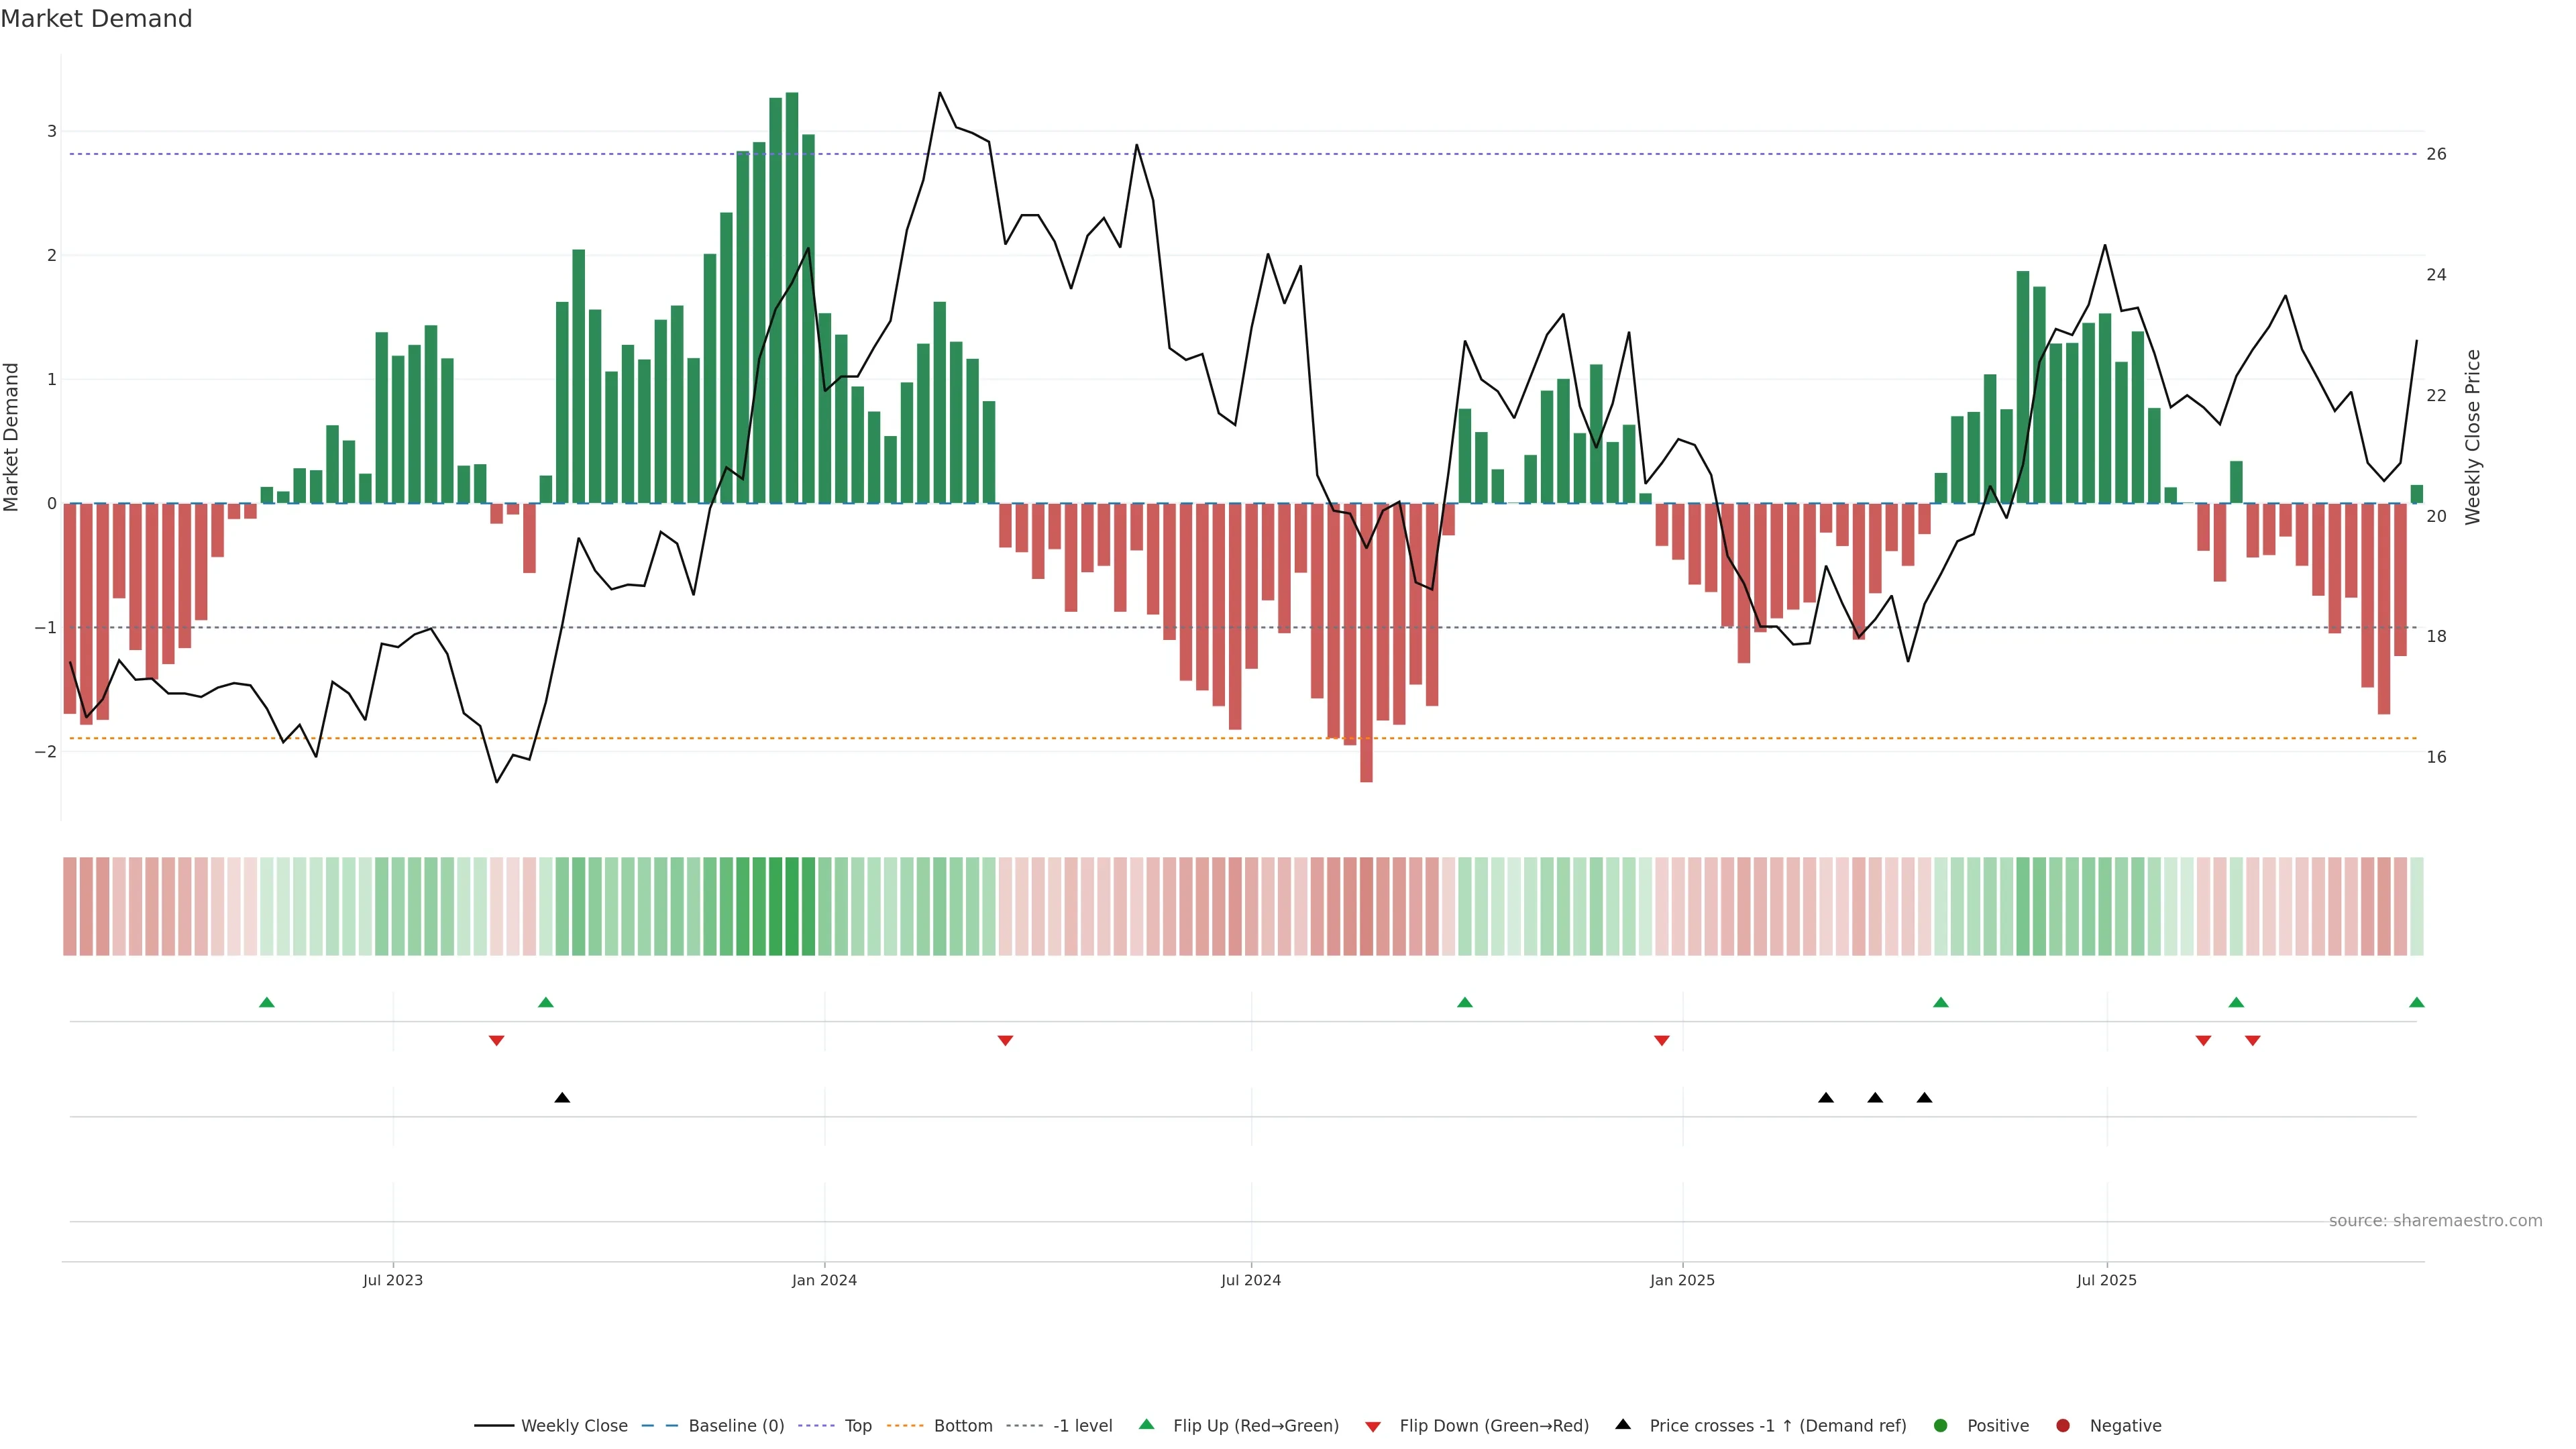2576x1449 pixels.
Task: Click the Baseline (0) dashed legend icon
Action: (659, 1426)
